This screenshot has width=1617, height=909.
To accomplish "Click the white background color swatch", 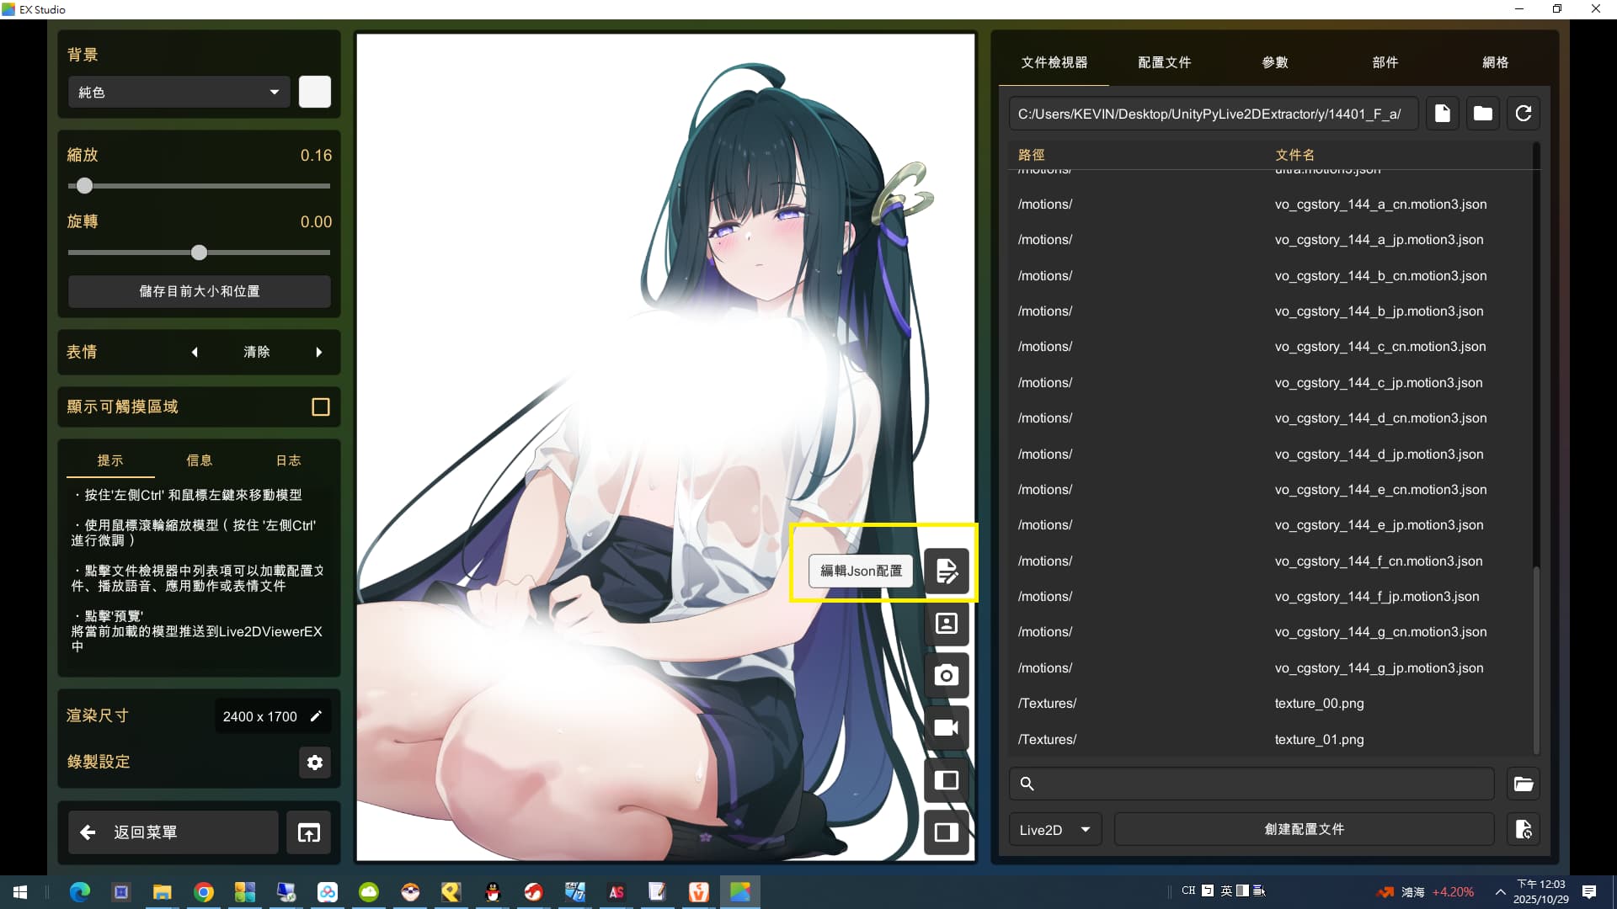I will (315, 93).
